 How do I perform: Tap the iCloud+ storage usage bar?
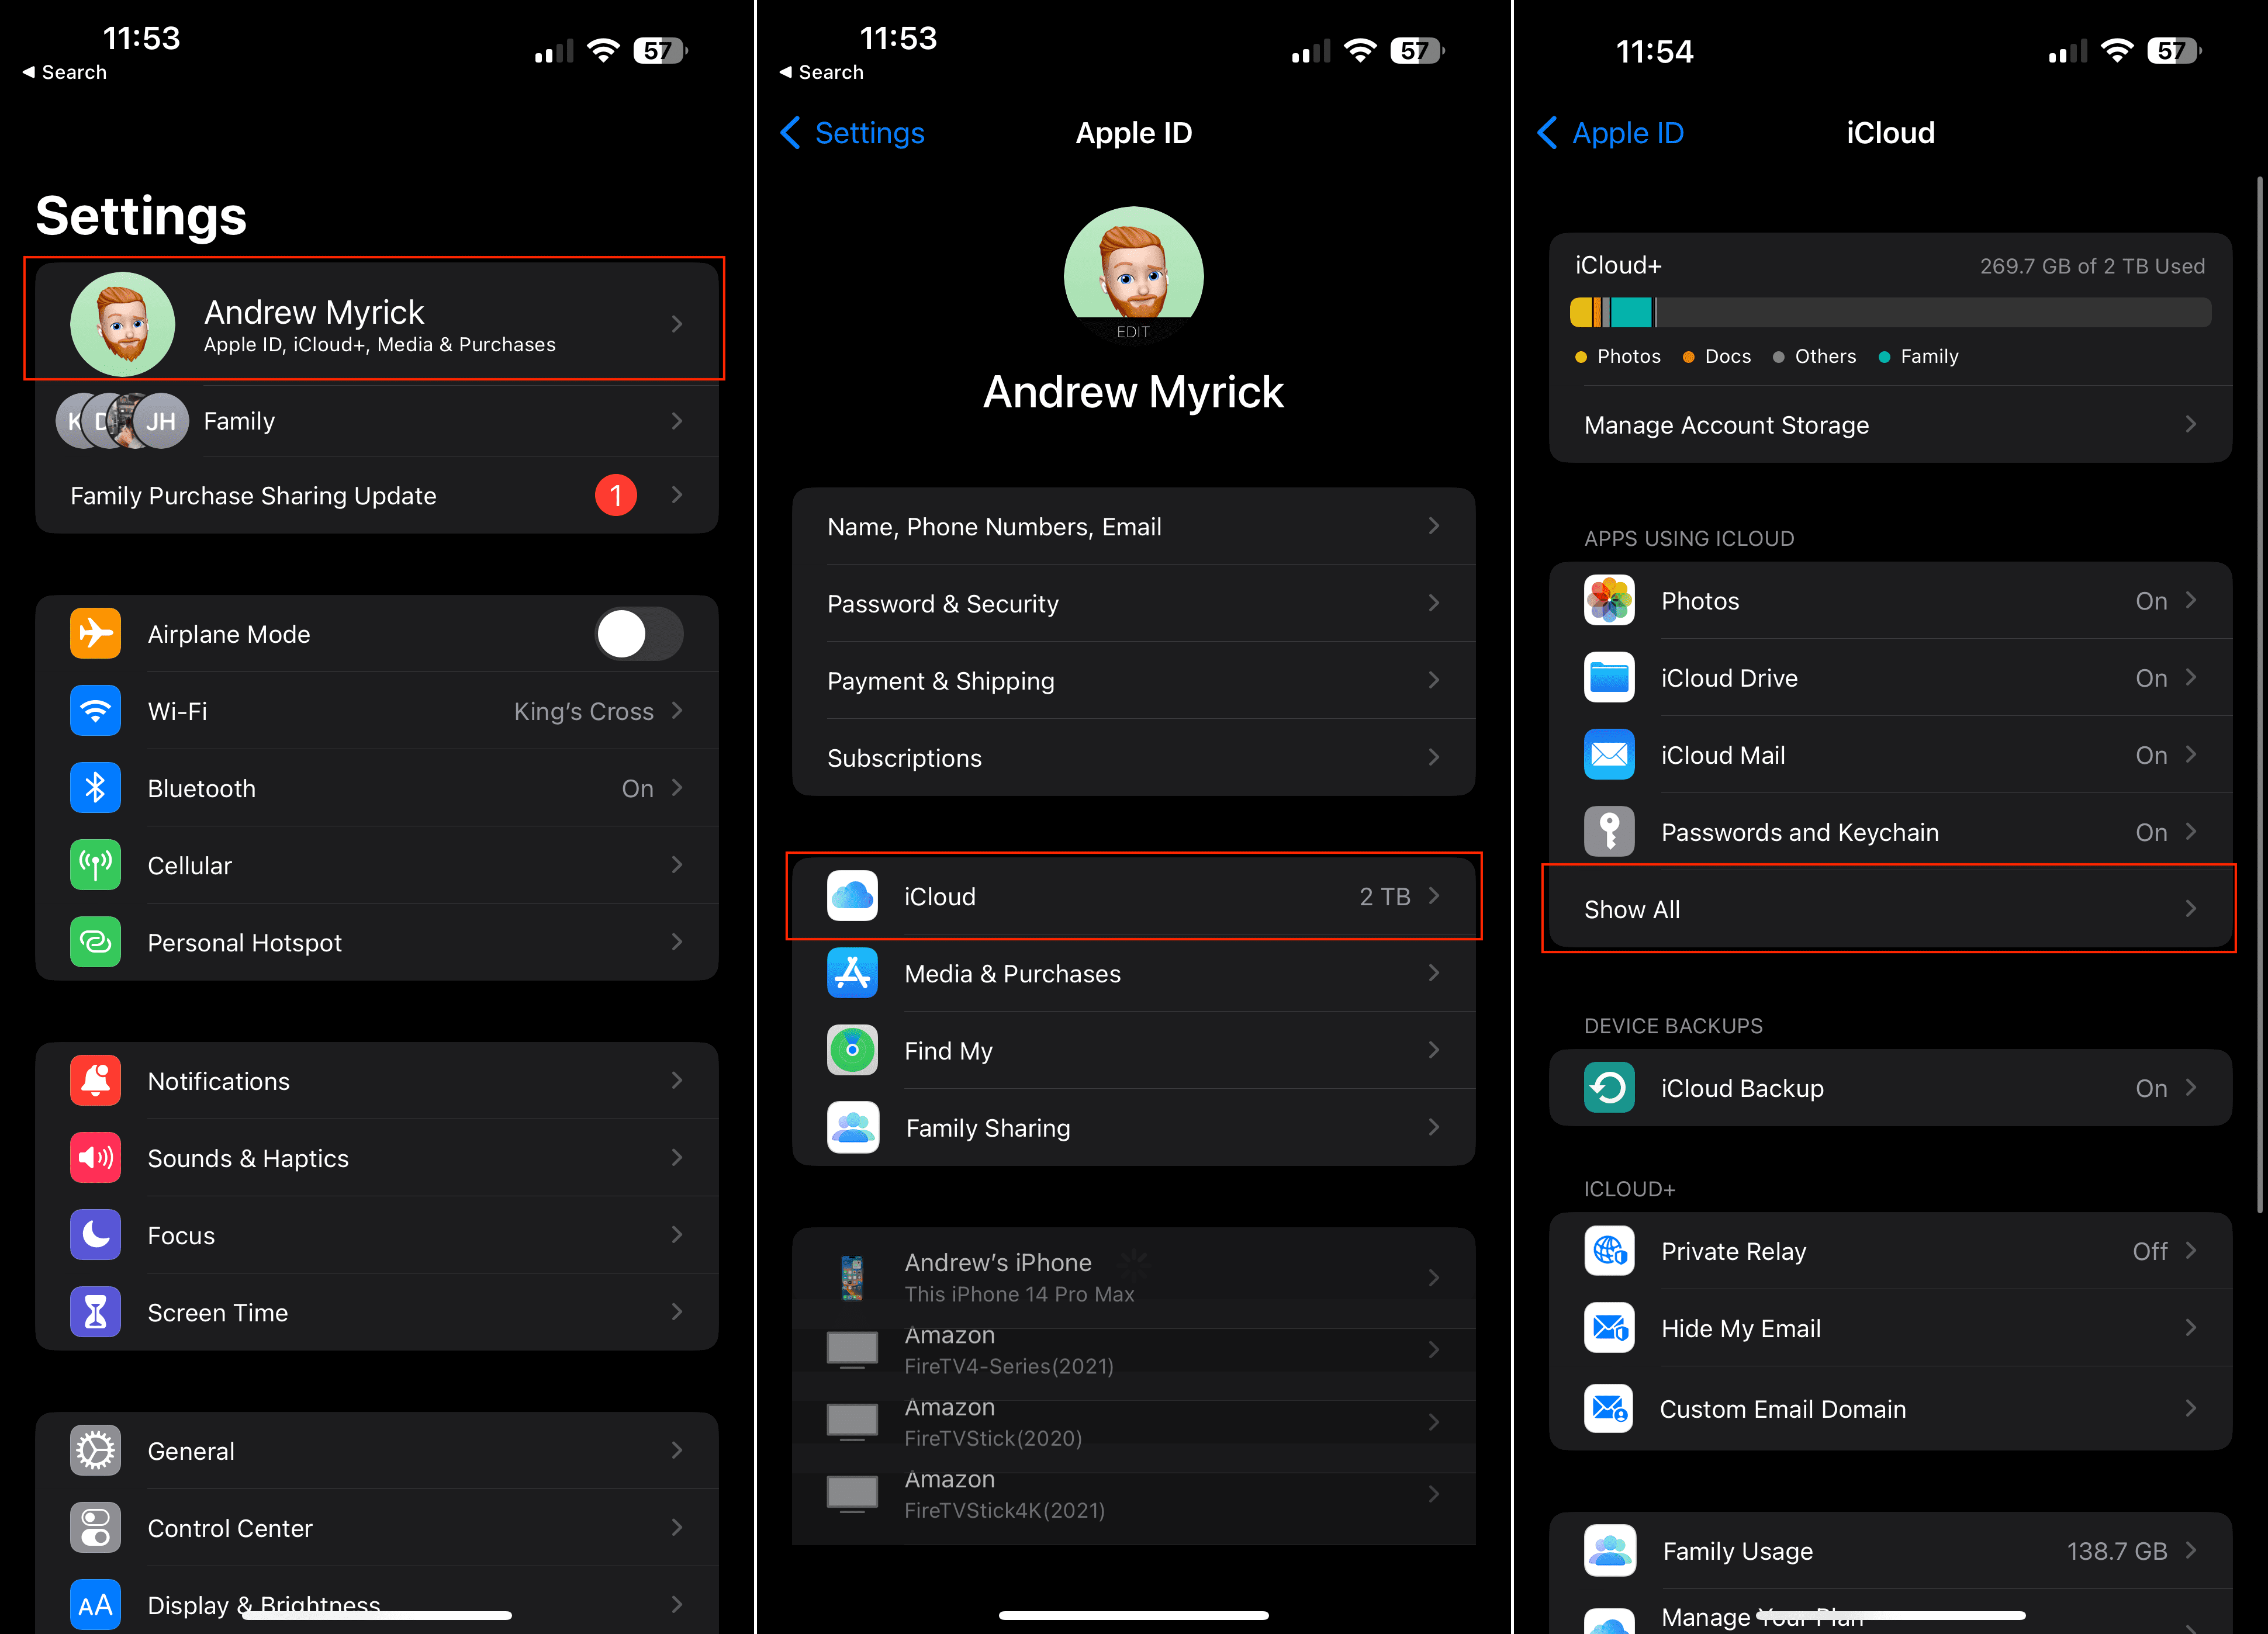[1890, 313]
